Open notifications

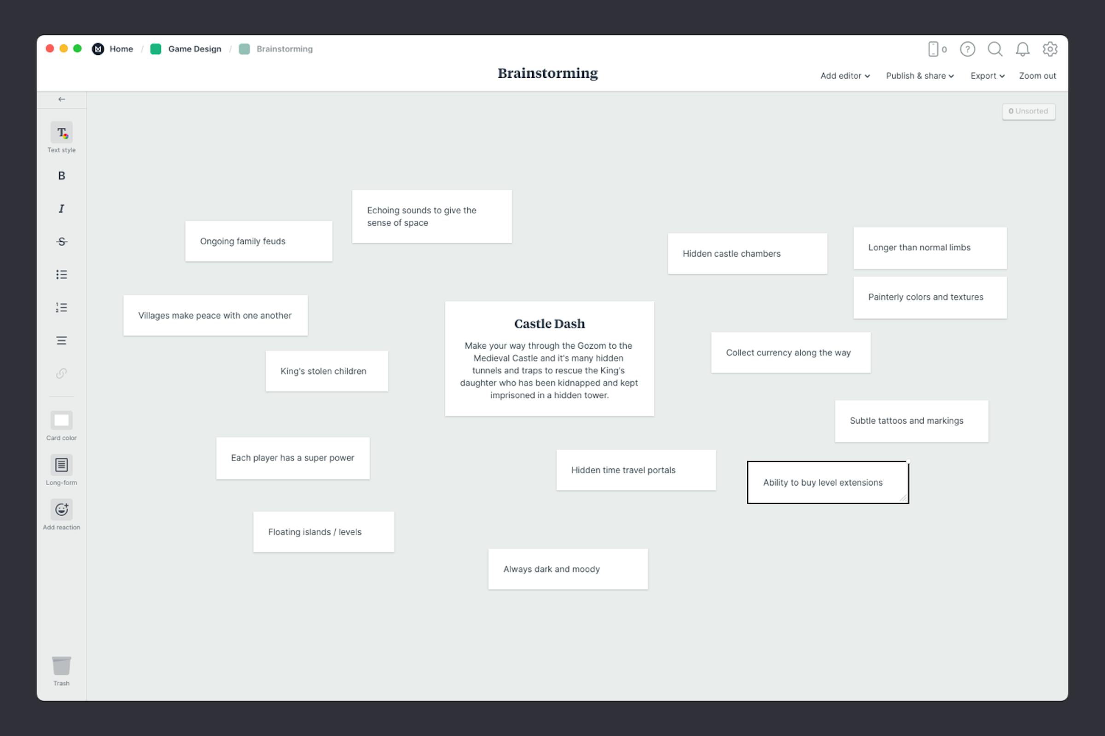pyautogui.click(x=1022, y=49)
